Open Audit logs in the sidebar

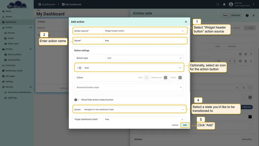click(17, 98)
